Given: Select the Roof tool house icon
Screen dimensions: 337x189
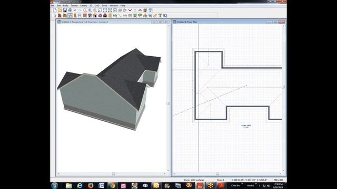Looking at the screenshot, I should [x=95, y=15].
